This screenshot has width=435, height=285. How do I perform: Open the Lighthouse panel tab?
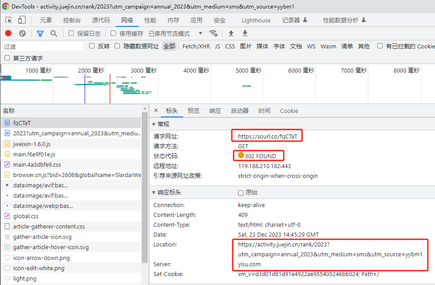click(256, 20)
